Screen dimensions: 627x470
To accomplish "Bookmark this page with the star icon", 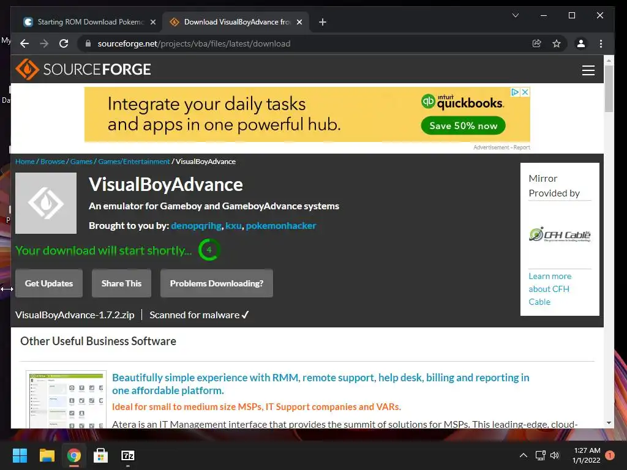I will (556, 43).
